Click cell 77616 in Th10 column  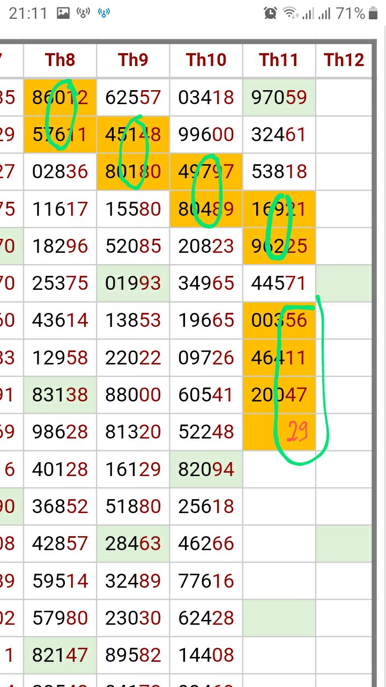(x=206, y=581)
